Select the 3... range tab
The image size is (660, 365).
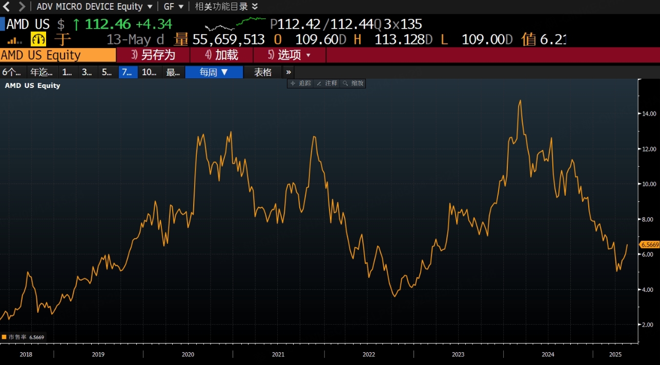[x=88, y=72]
